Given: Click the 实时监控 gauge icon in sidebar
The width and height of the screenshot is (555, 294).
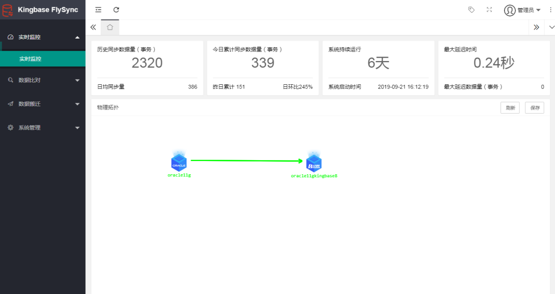Looking at the screenshot, I should (11, 37).
